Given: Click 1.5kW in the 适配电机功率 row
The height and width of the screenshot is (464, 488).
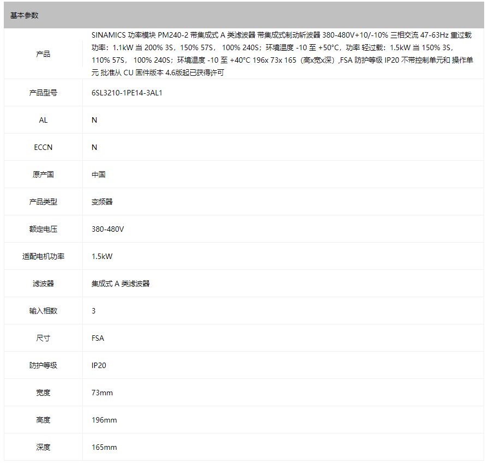Looking at the screenshot, I should pos(102,256).
